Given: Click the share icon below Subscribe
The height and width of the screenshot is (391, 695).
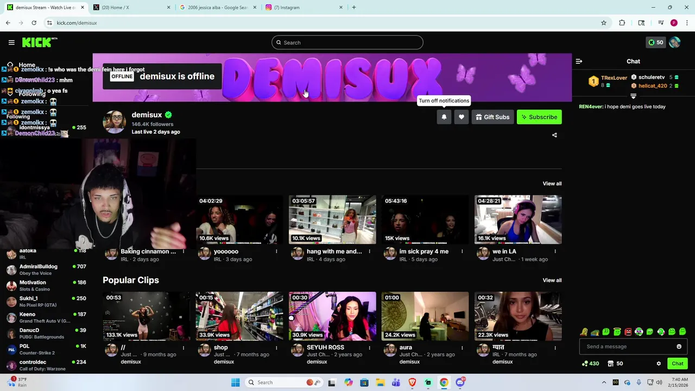Looking at the screenshot, I should [x=554, y=135].
